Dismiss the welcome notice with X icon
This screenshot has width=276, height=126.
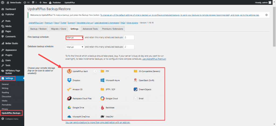(x=267, y=15)
